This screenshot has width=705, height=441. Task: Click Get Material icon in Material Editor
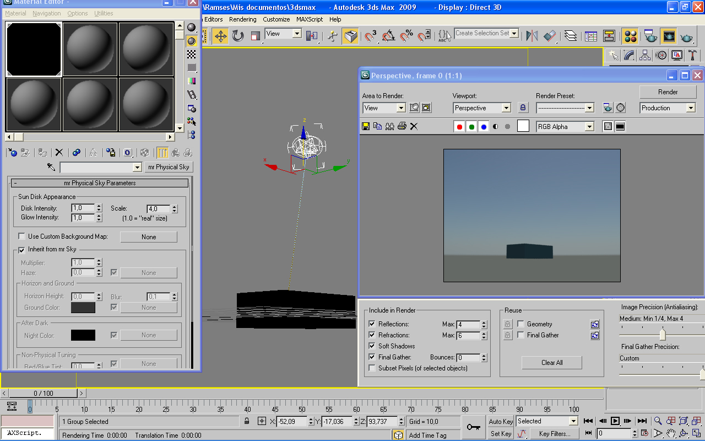pyautogui.click(x=13, y=153)
